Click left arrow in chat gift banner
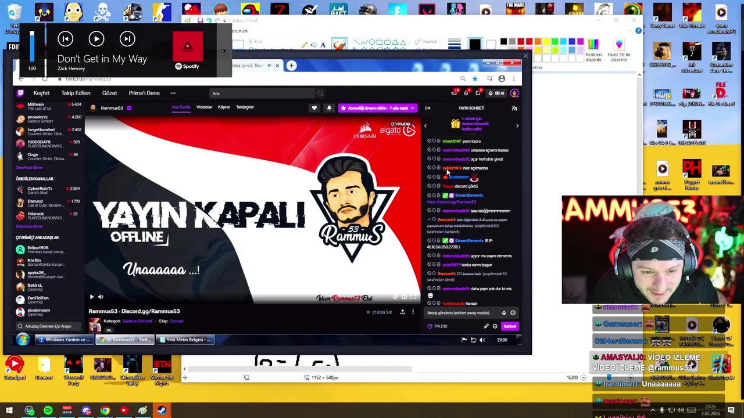The height and width of the screenshot is (418, 744). (x=425, y=125)
